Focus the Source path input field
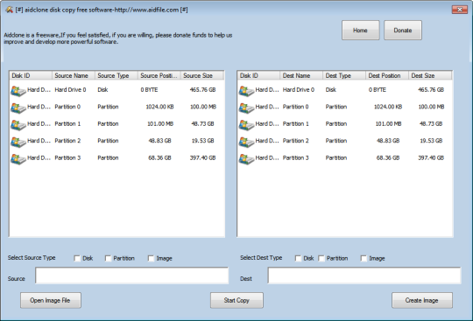Viewport: 473px width, 321px height. 131,276
